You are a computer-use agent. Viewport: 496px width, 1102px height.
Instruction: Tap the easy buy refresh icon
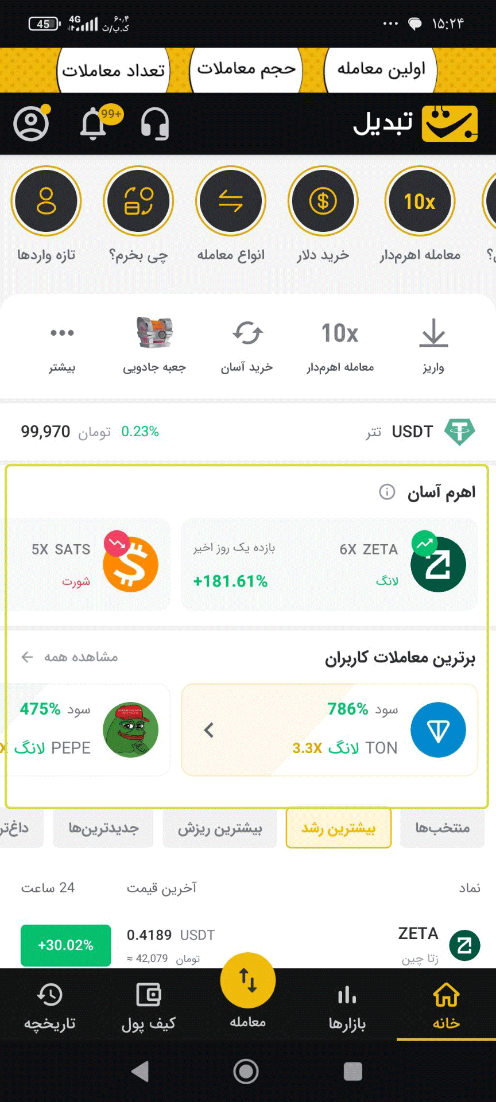(247, 333)
